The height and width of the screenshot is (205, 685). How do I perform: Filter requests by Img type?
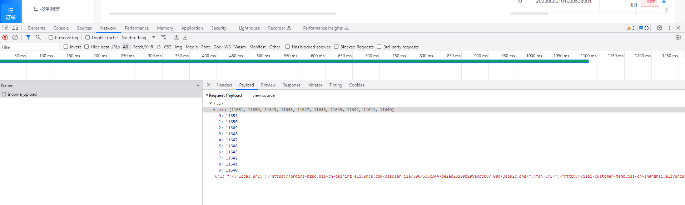179,47
